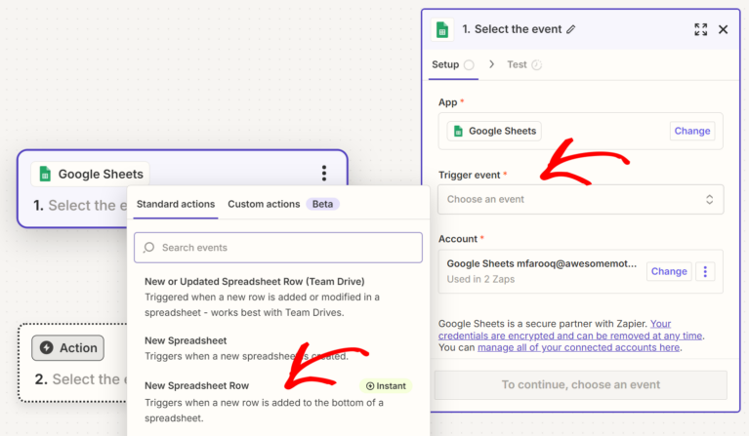Click the App field label
The height and width of the screenshot is (436, 749).
tap(447, 102)
